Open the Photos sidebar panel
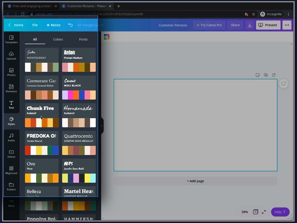This screenshot has height=223, width=297. point(11,72)
